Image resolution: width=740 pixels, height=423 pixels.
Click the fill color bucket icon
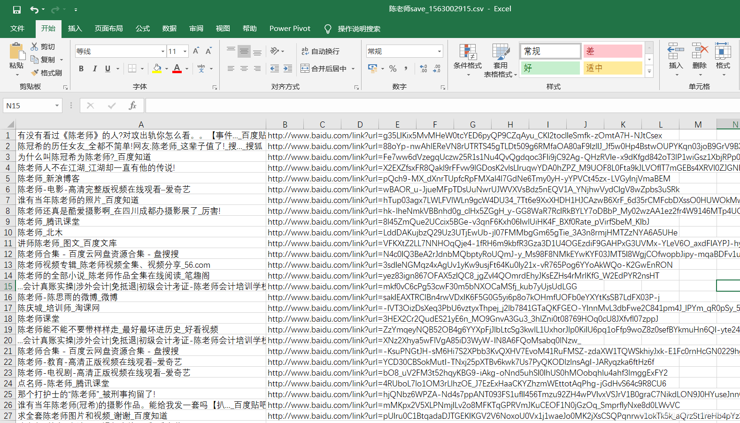157,68
